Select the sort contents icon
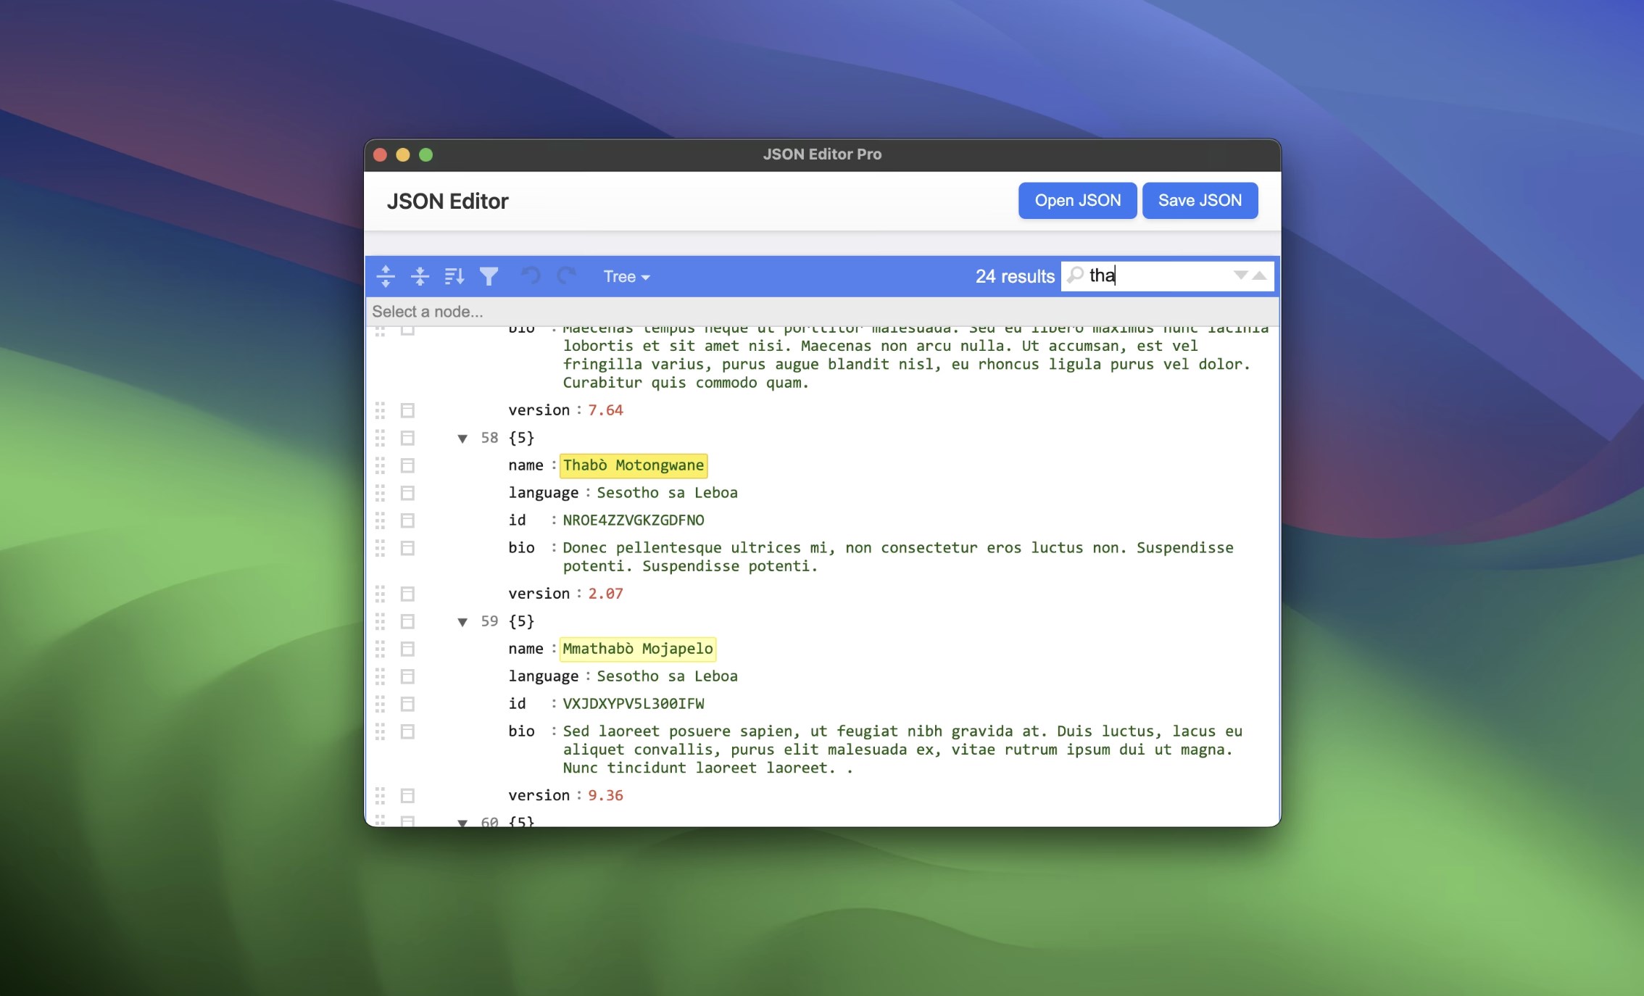The image size is (1644, 996). point(455,276)
